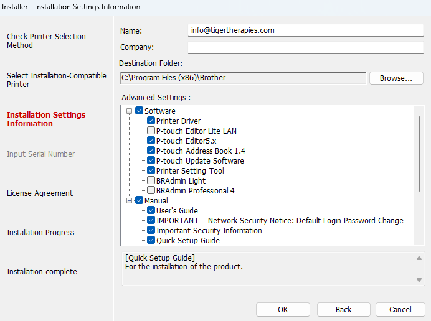
Task: Click description box scroll down arrow
Action: (x=419, y=280)
